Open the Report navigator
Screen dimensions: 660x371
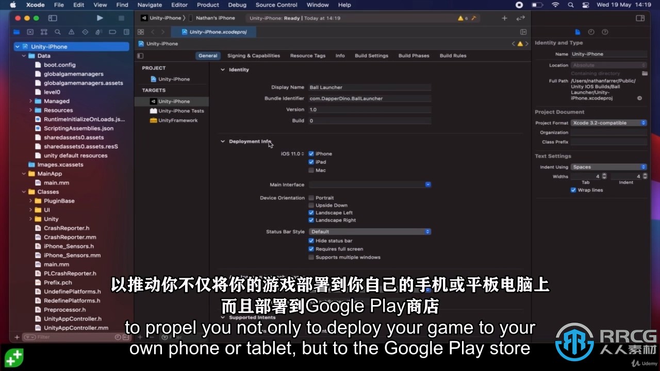[x=126, y=32]
